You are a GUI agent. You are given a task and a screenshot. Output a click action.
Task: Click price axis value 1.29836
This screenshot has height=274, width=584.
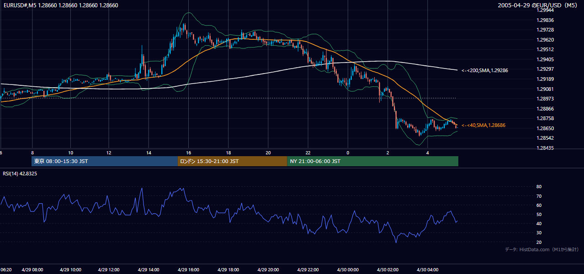click(545, 20)
